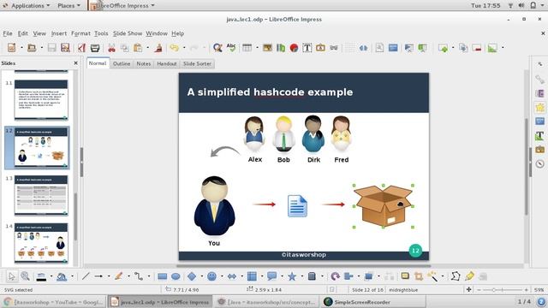
Task: Expand the Undo history dropdown arrow
Action: tap(184, 48)
